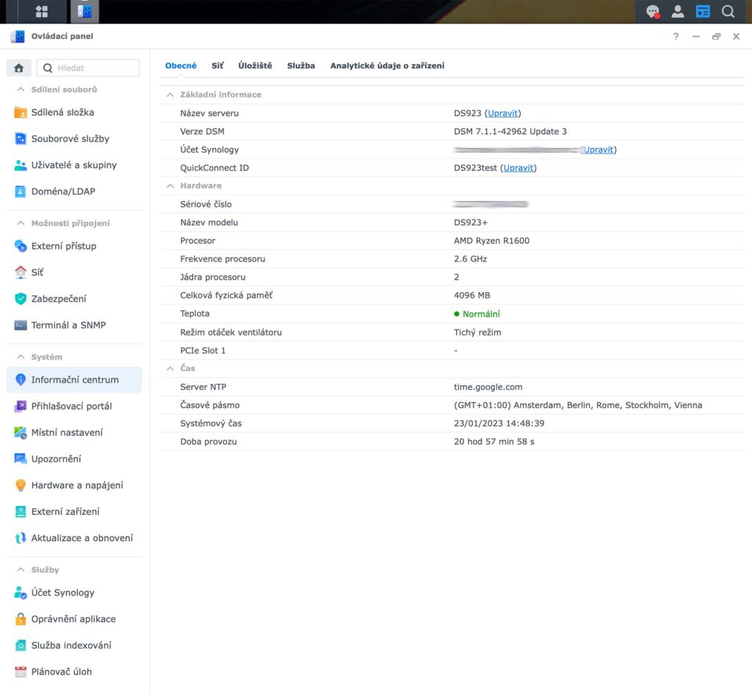Screen dimensions: 752x695
Task: Click the Uživatelé a skupiny icon
Action: (20, 165)
